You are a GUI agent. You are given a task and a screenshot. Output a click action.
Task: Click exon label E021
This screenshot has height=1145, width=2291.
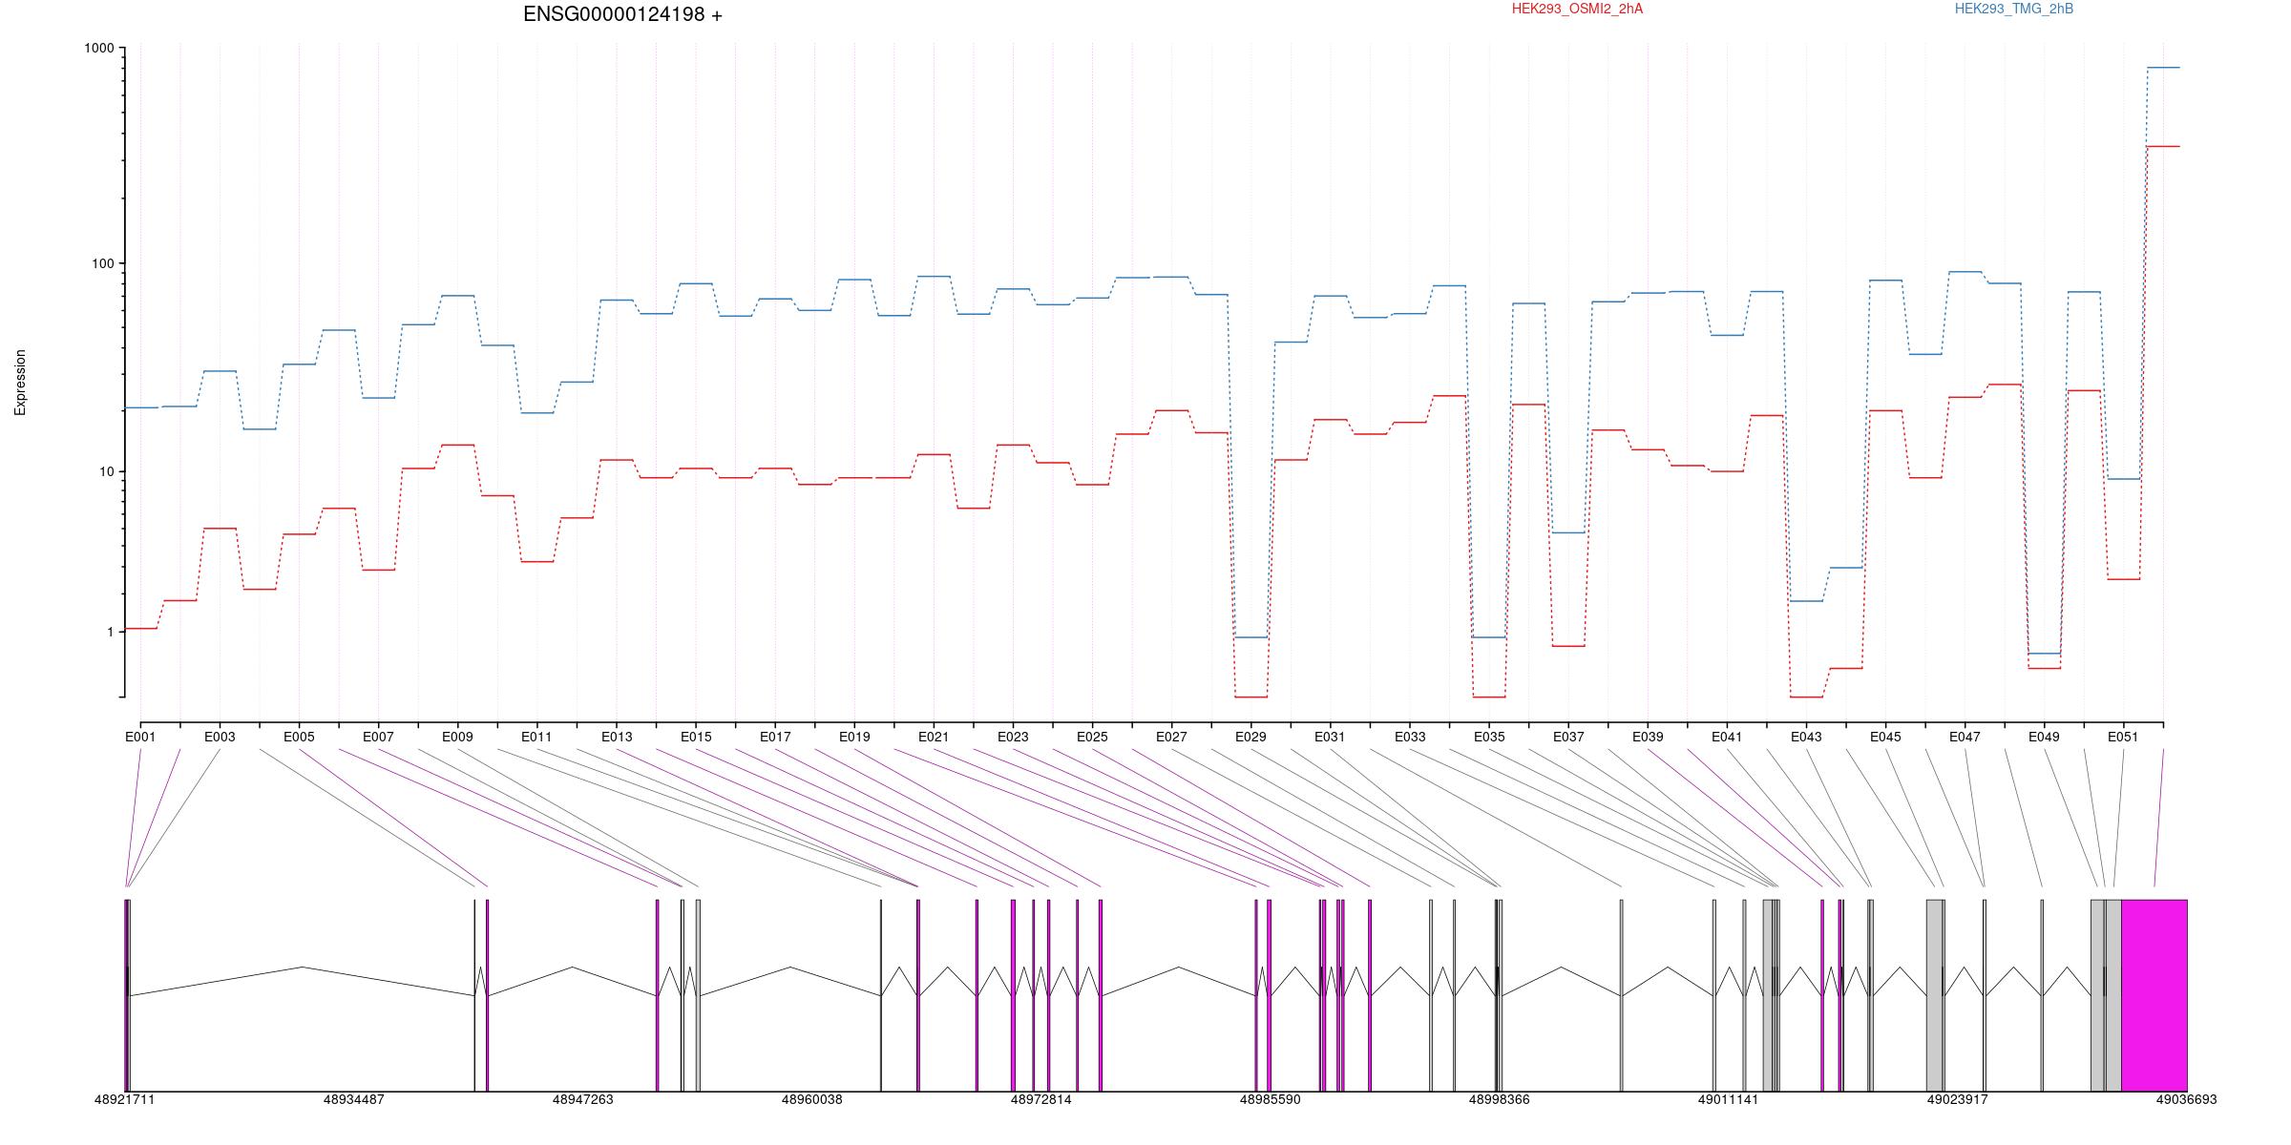click(x=934, y=737)
